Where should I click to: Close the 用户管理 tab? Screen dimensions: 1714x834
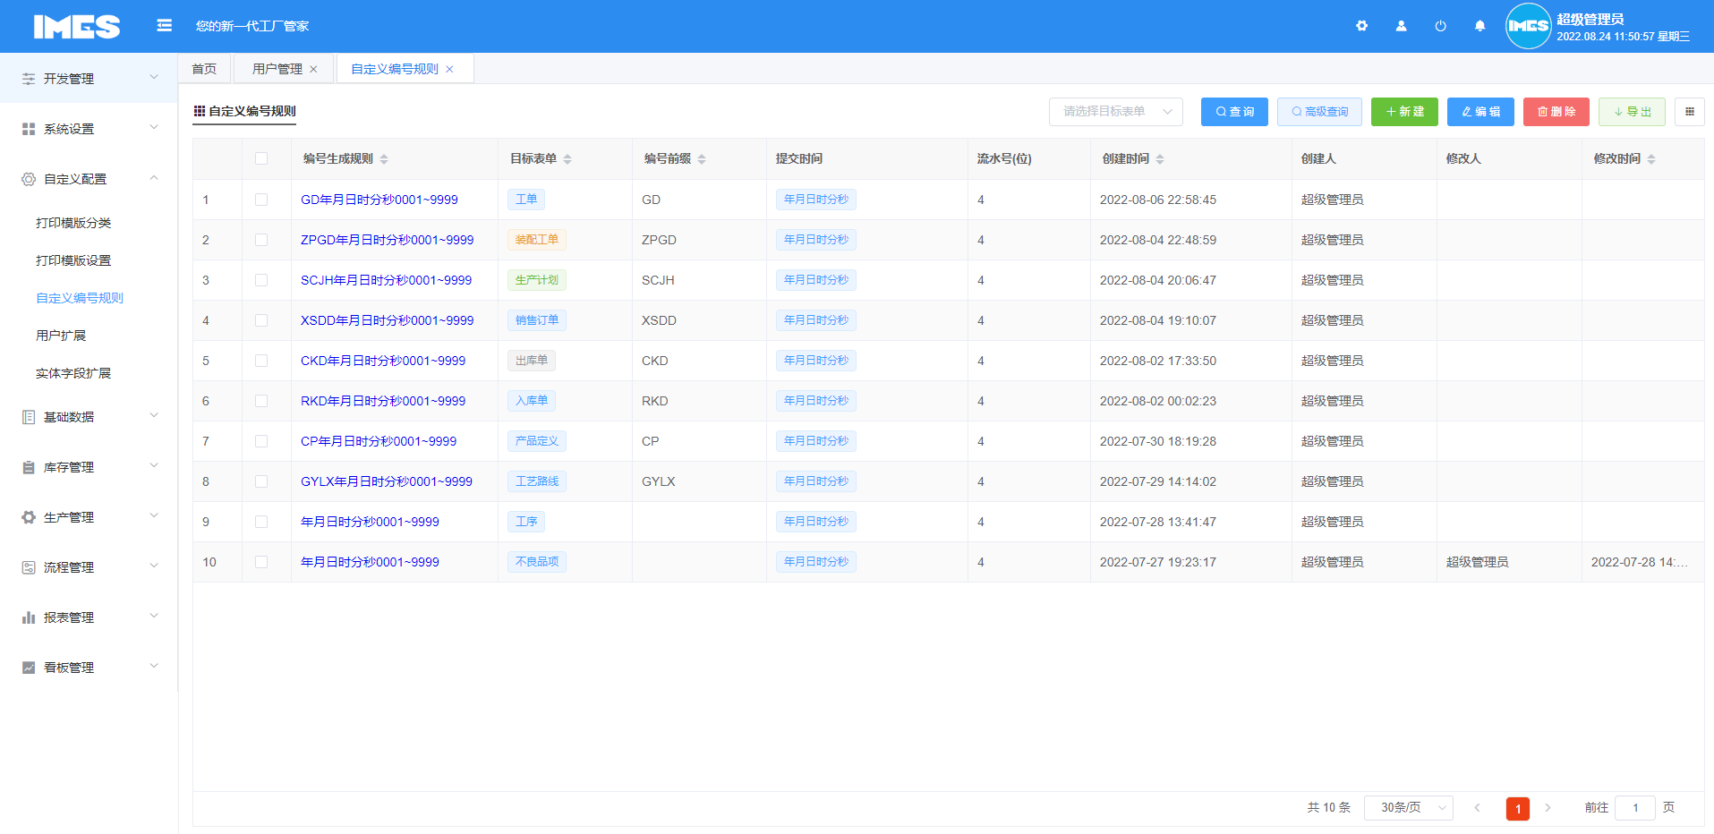pyautogui.click(x=313, y=69)
